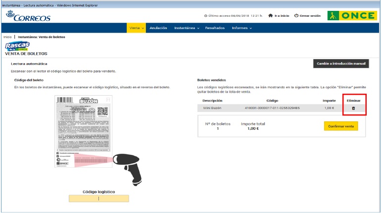Click the Correos logo
Screen dimensions: 382x214
point(28,17)
